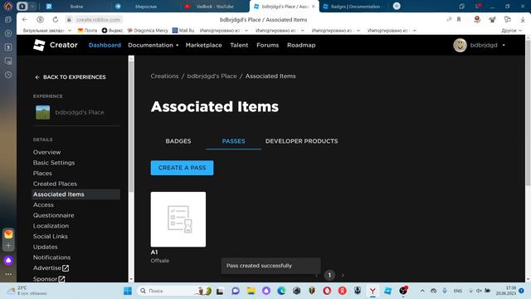Click the home icon in browser sidebar
Image resolution: width=531 pixels, height=299 pixels.
coord(8,6)
